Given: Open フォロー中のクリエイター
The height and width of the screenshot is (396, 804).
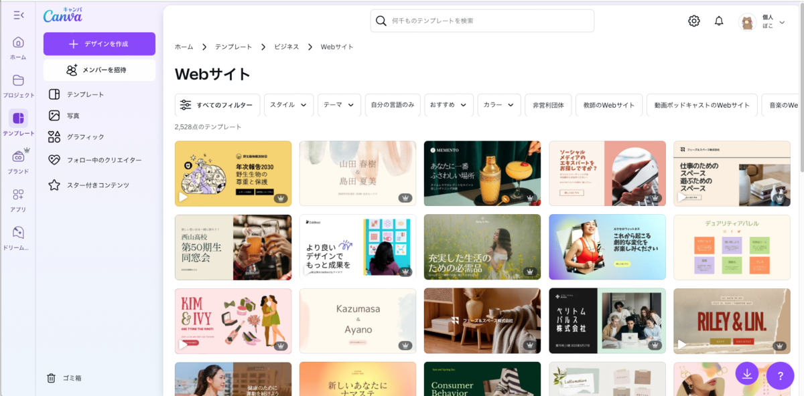Looking at the screenshot, I should coord(99,160).
